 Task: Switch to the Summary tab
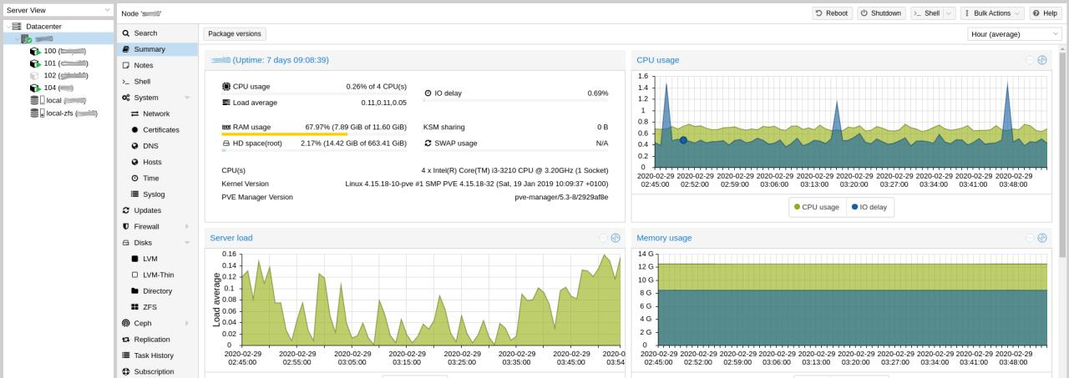pos(149,49)
